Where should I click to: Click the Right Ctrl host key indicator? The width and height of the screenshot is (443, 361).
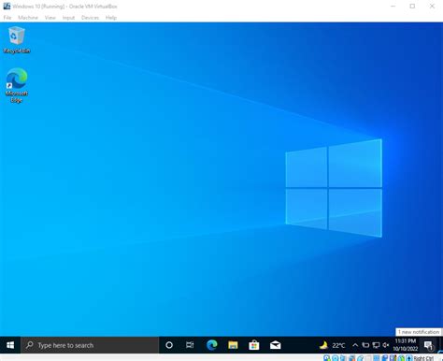[x=423, y=358]
